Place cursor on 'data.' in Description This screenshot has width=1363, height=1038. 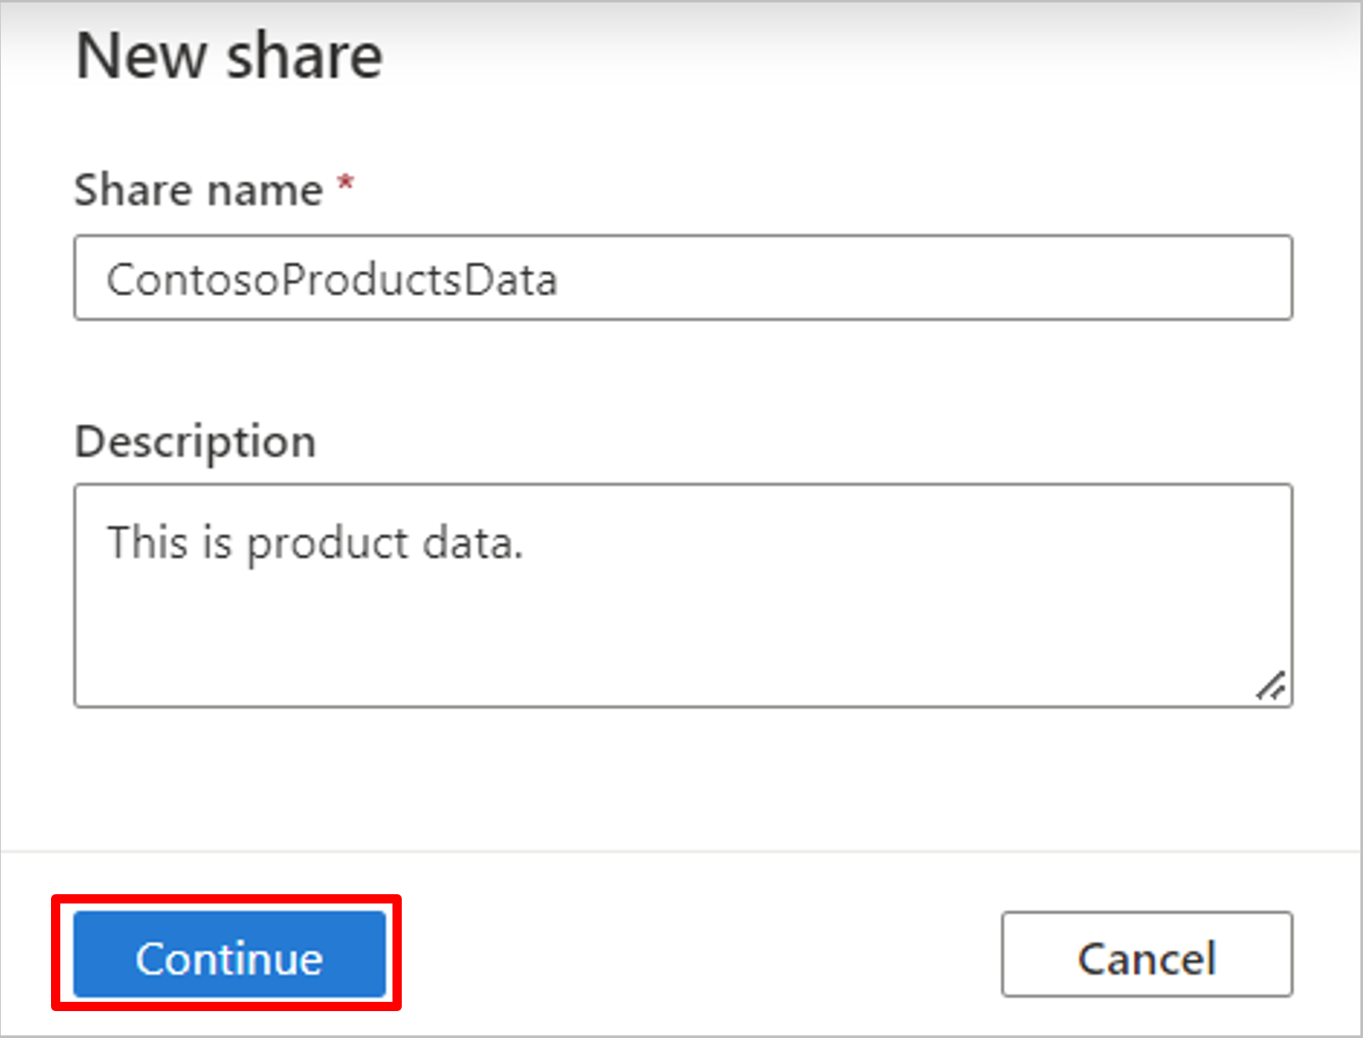click(x=472, y=543)
